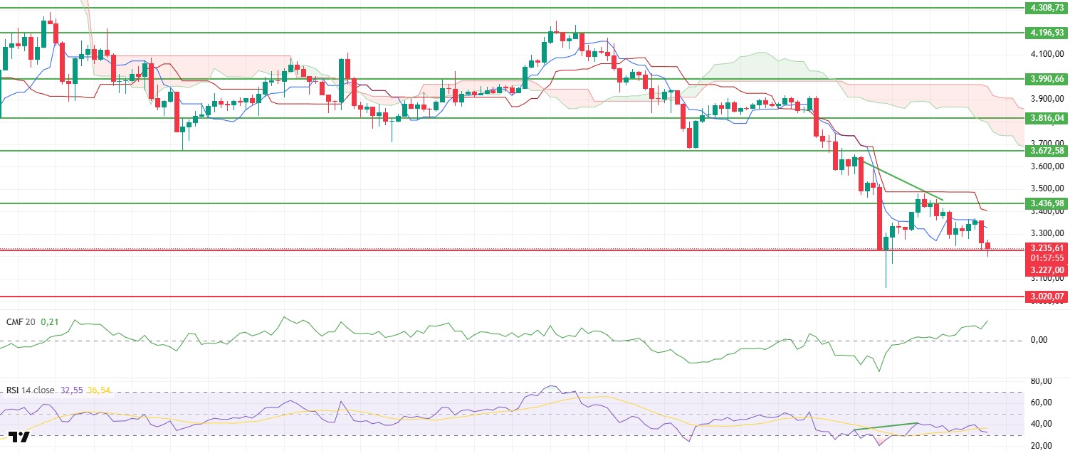Select the 3.990,66 level label

click(1047, 80)
